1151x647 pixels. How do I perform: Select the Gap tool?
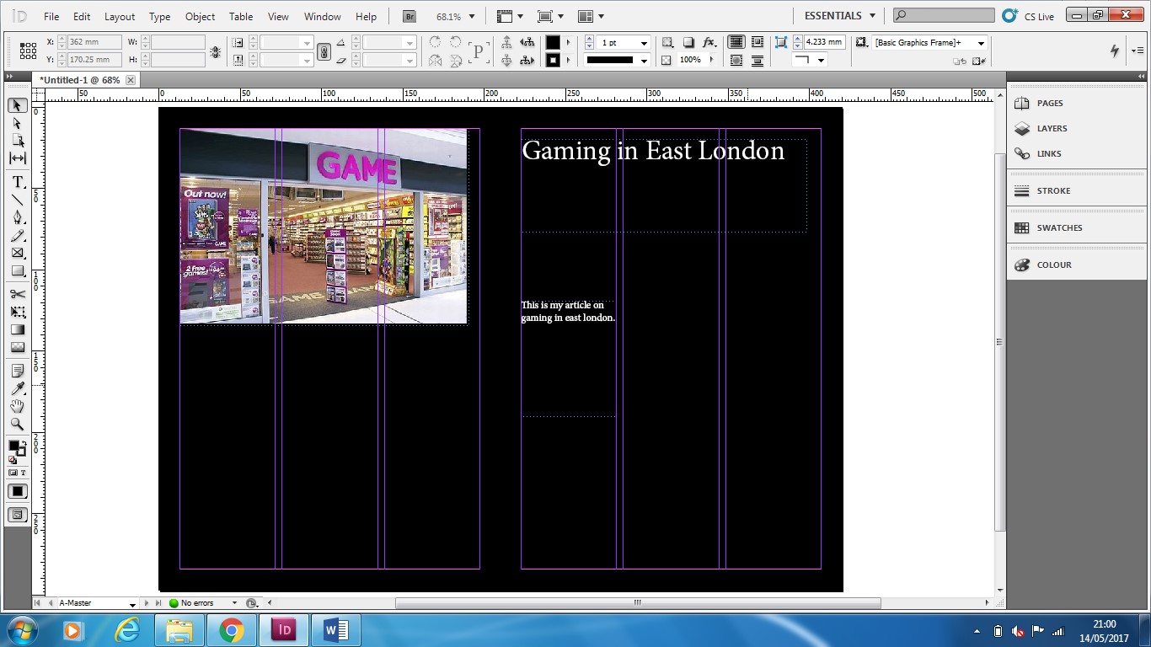pyautogui.click(x=17, y=158)
